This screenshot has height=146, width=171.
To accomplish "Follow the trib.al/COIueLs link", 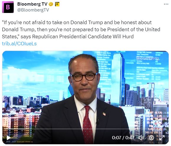I will pyautogui.click(x=19, y=44).
